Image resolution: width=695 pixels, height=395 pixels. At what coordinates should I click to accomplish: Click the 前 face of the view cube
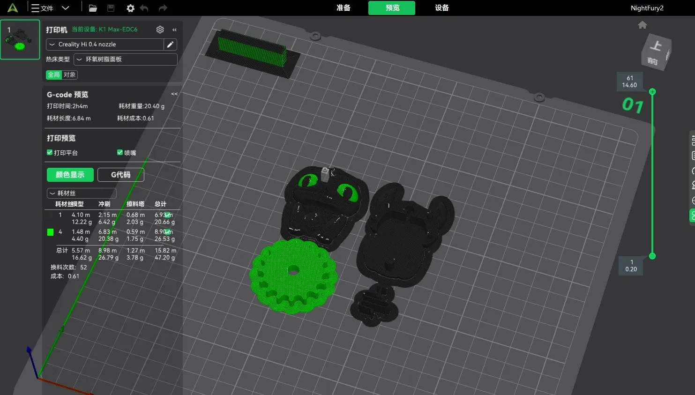pyautogui.click(x=653, y=61)
